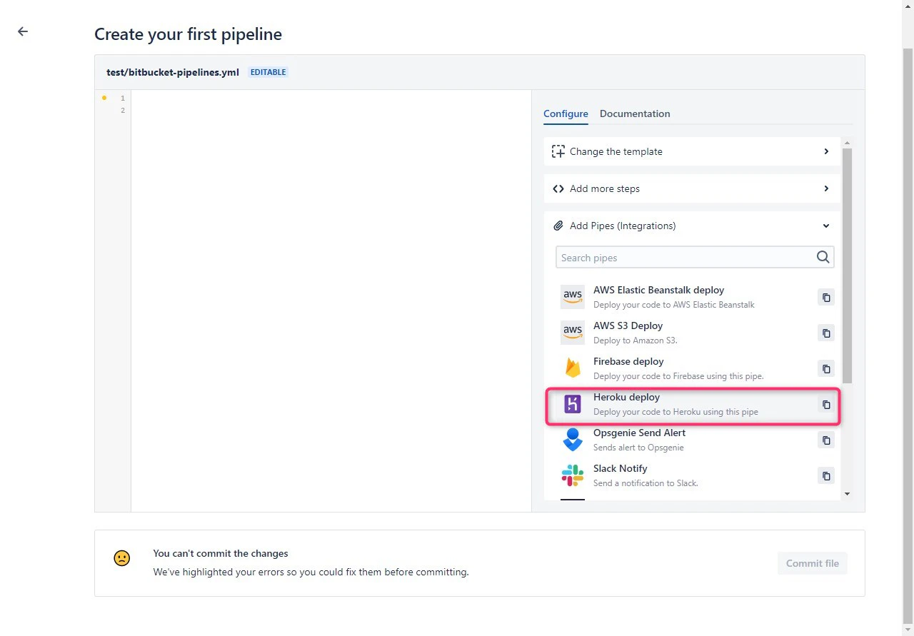Click the Firebase flame logo
Screen dimensions: 914x636
click(x=573, y=368)
